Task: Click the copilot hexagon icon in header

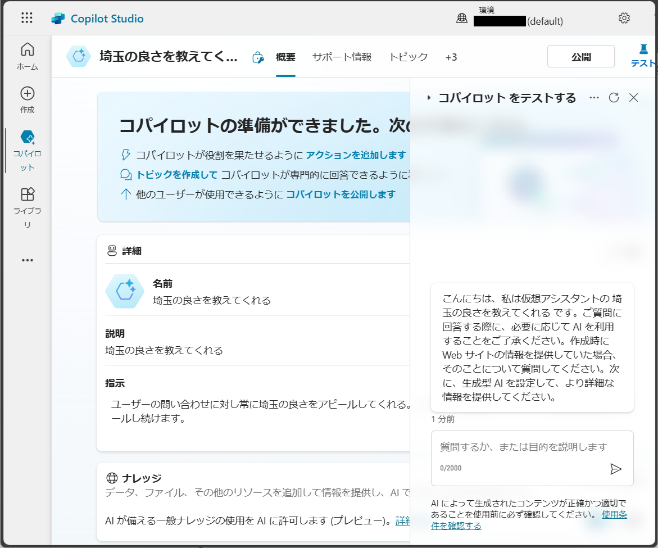Action: (79, 56)
